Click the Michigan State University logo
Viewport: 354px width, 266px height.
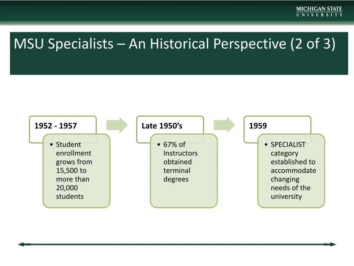pos(319,11)
